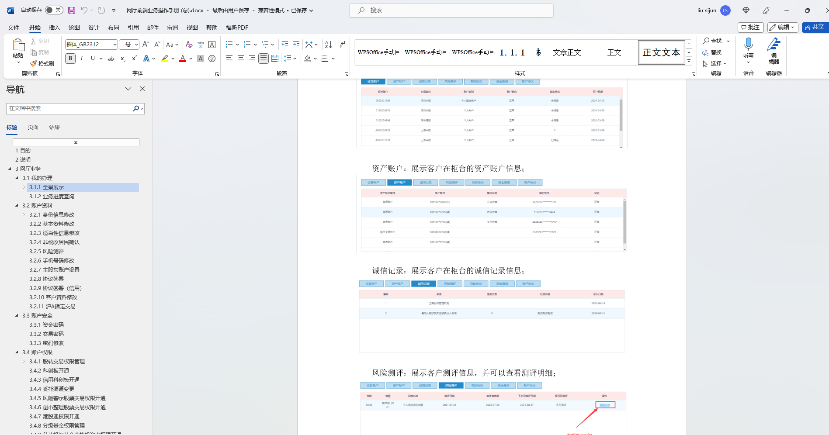Image resolution: width=829 pixels, height=435 pixels.
Task: Click the Save icon in title bar
Action: pos(72,10)
